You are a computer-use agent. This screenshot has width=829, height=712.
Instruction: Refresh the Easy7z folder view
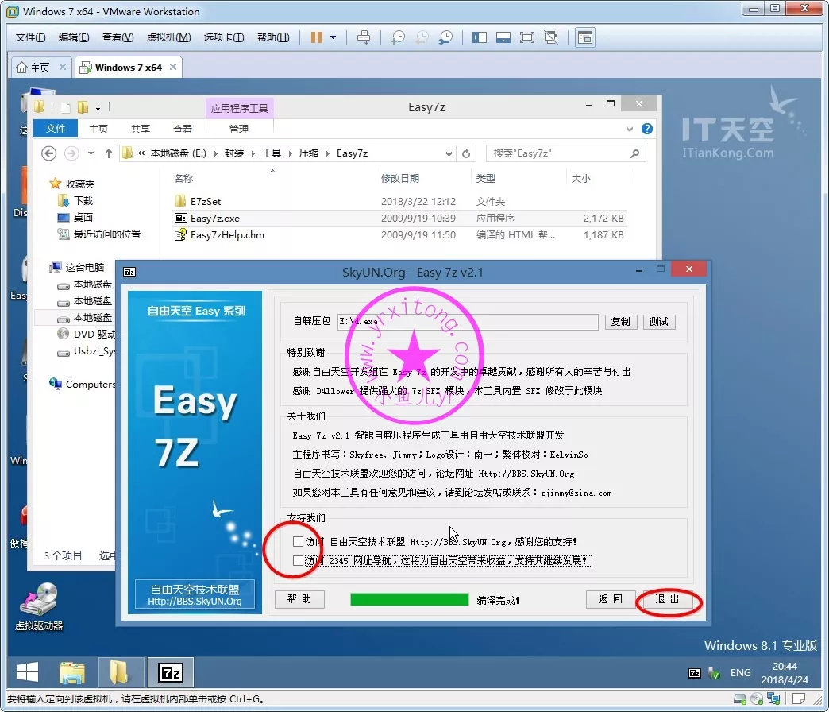point(467,153)
